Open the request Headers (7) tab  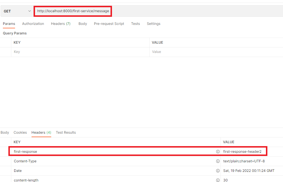(x=61, y=24)
